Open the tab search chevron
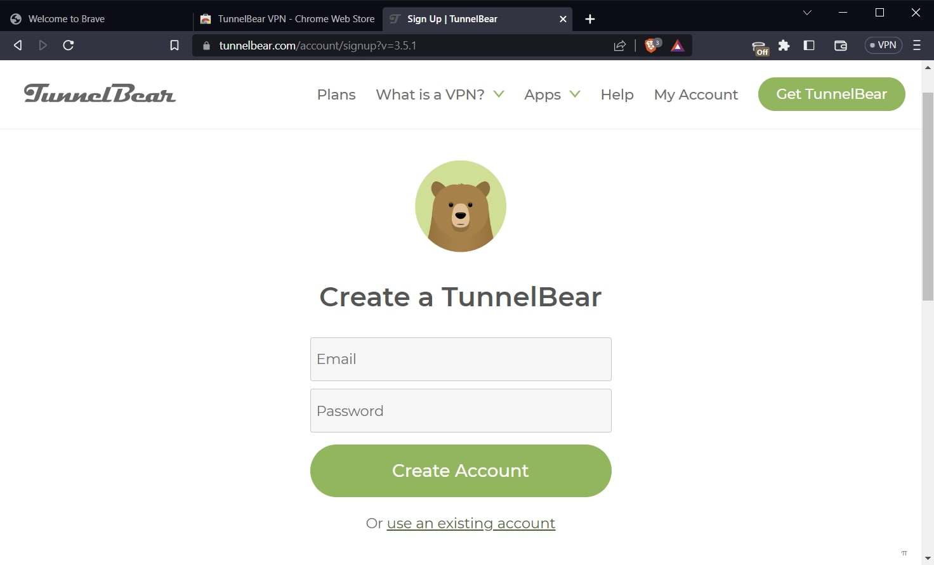This screenshot has width=934, height=565. click(x=807, y=13)
